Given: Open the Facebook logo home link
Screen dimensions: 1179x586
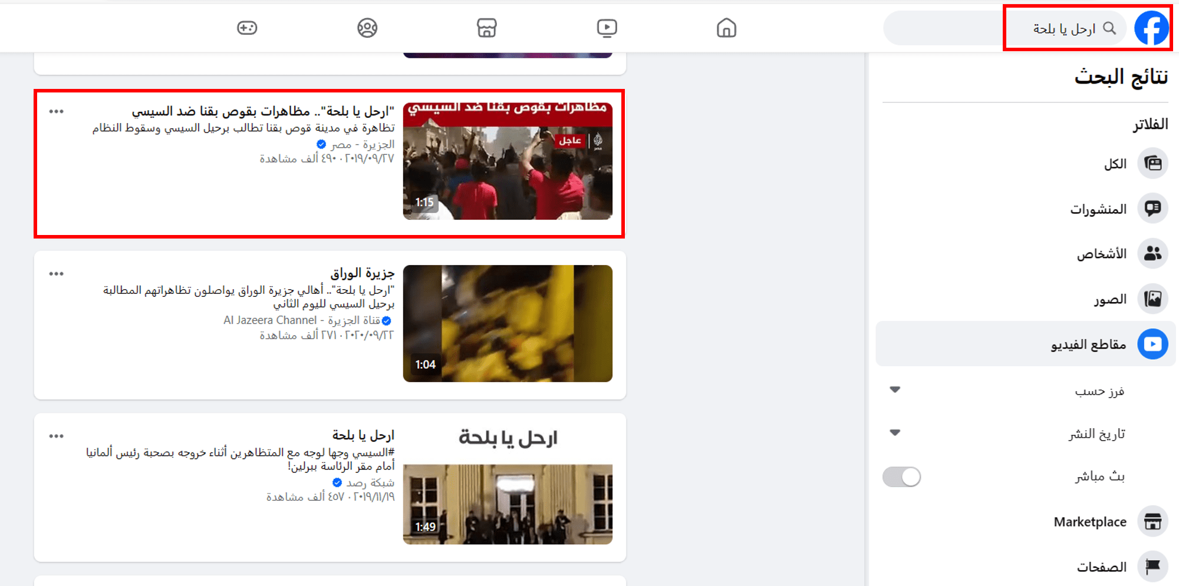Looking at the screenshot, I should [1151, 28].
